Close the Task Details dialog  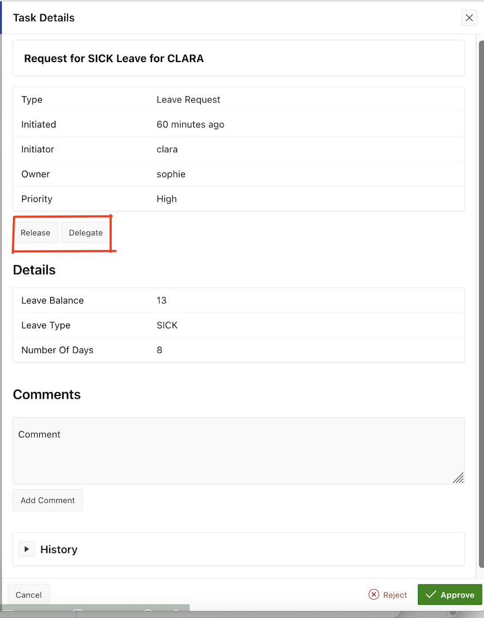click(469, 18)
